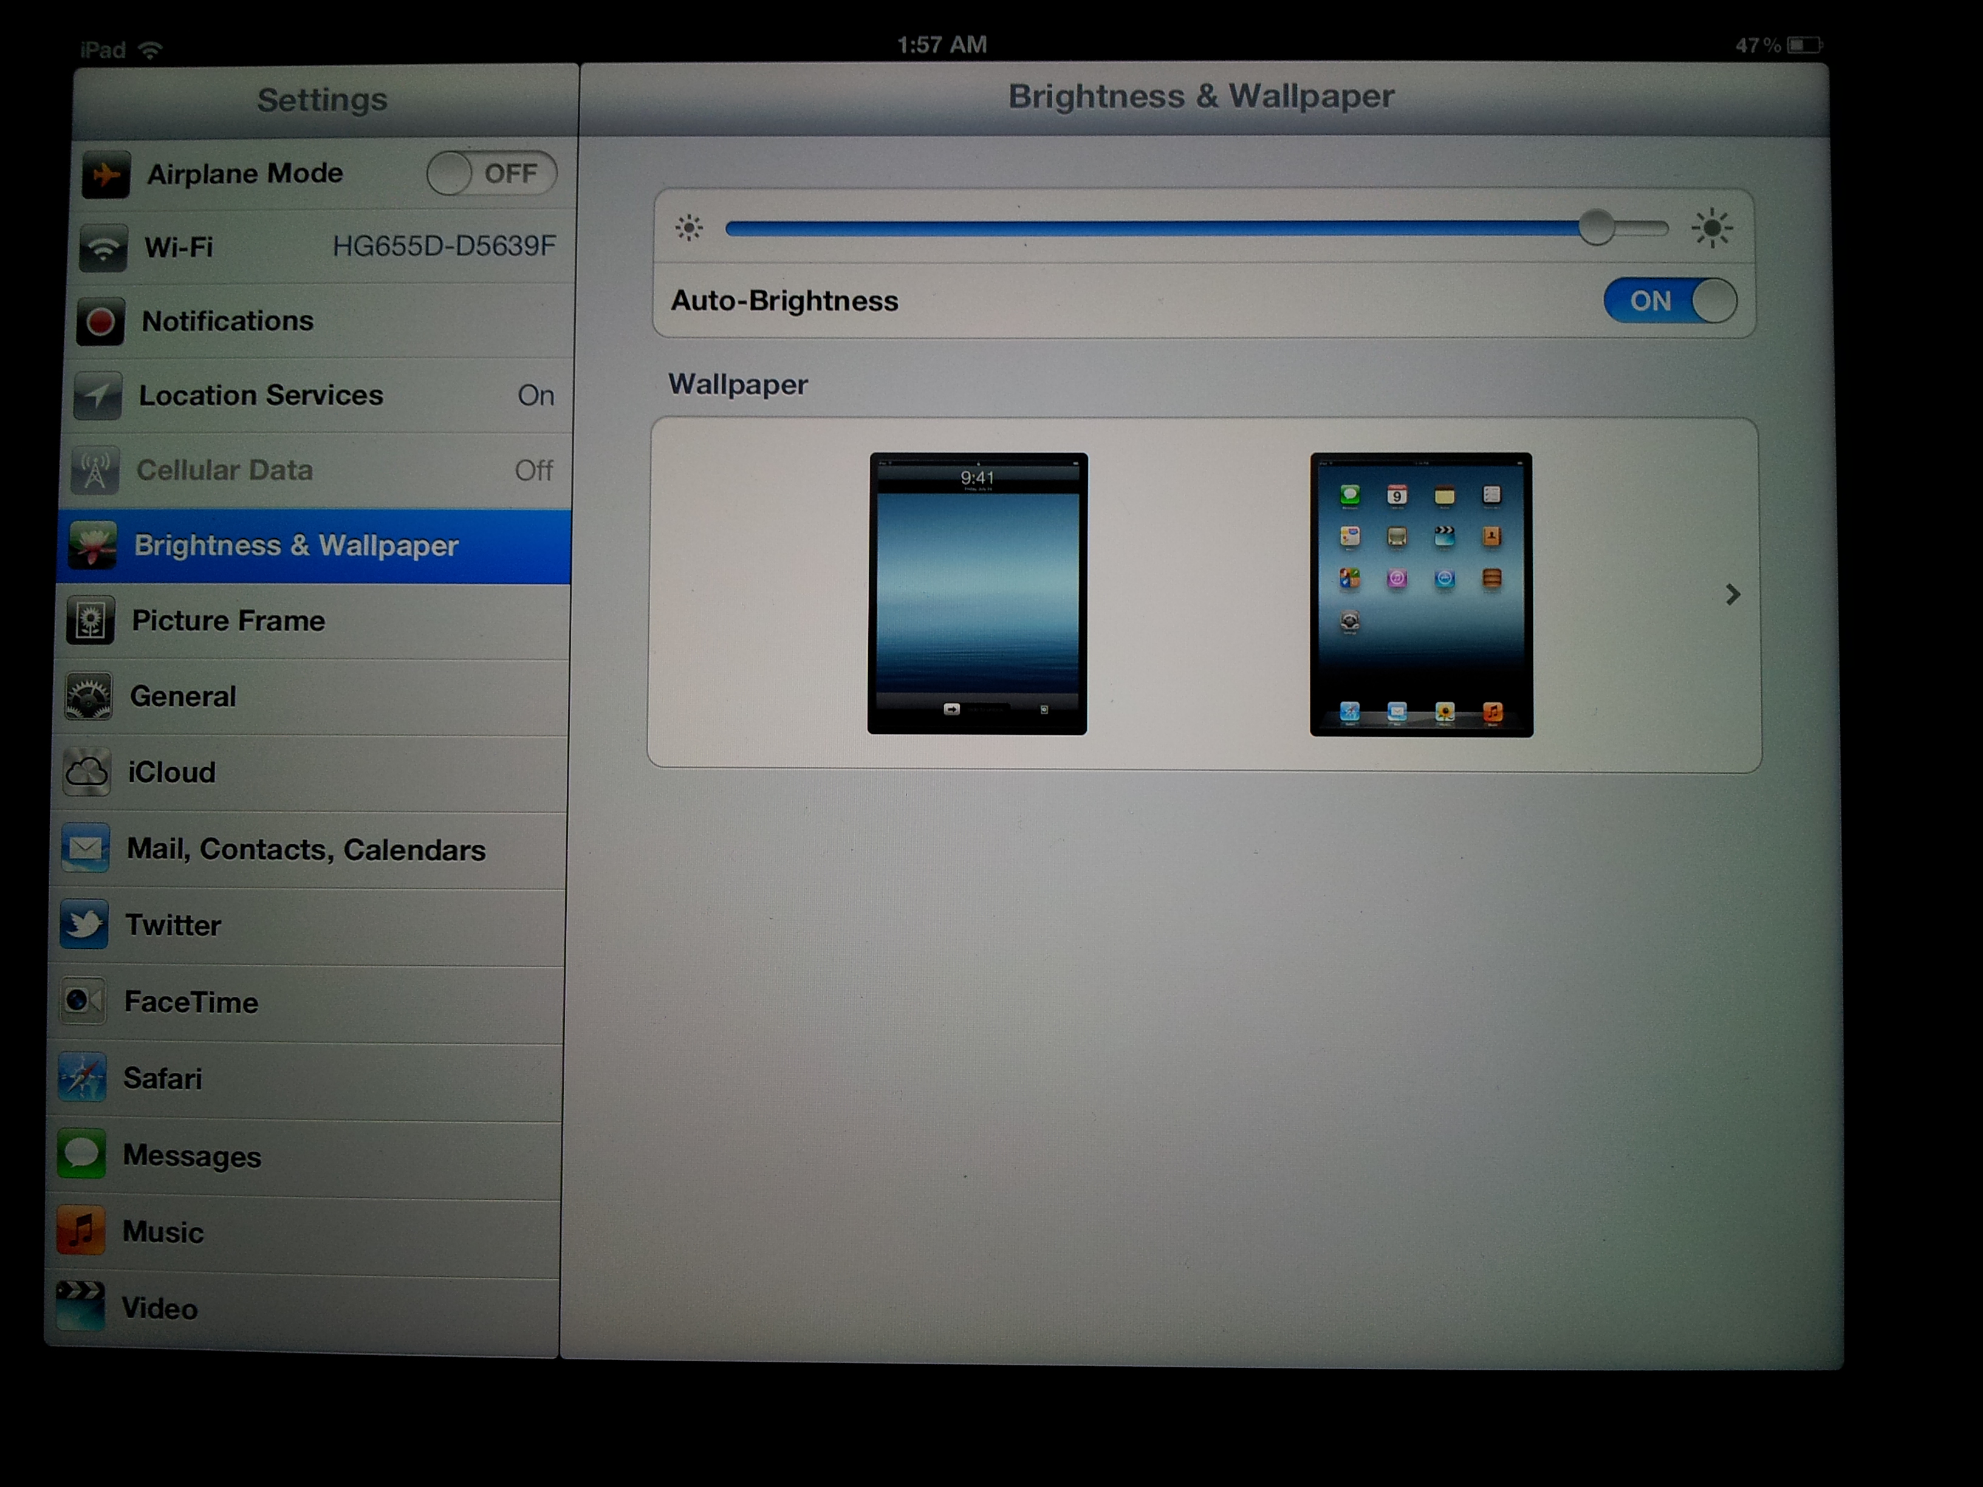This screenshot has height=1487, width=1983.
Task: Open wallpaper chooser via chevron arrow
Action: click(x=1732, y=594)
